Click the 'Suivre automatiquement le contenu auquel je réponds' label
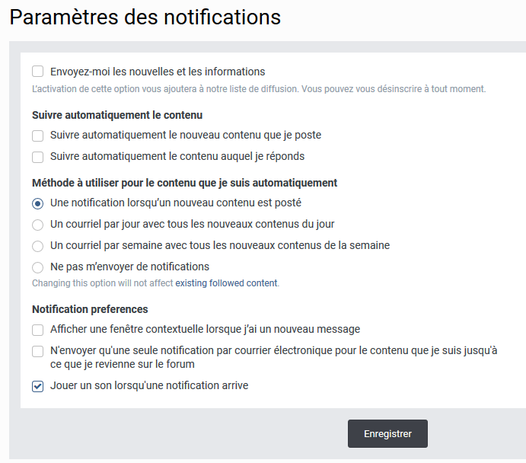Screen dimensions: 526x463 (x=177, y=157)
